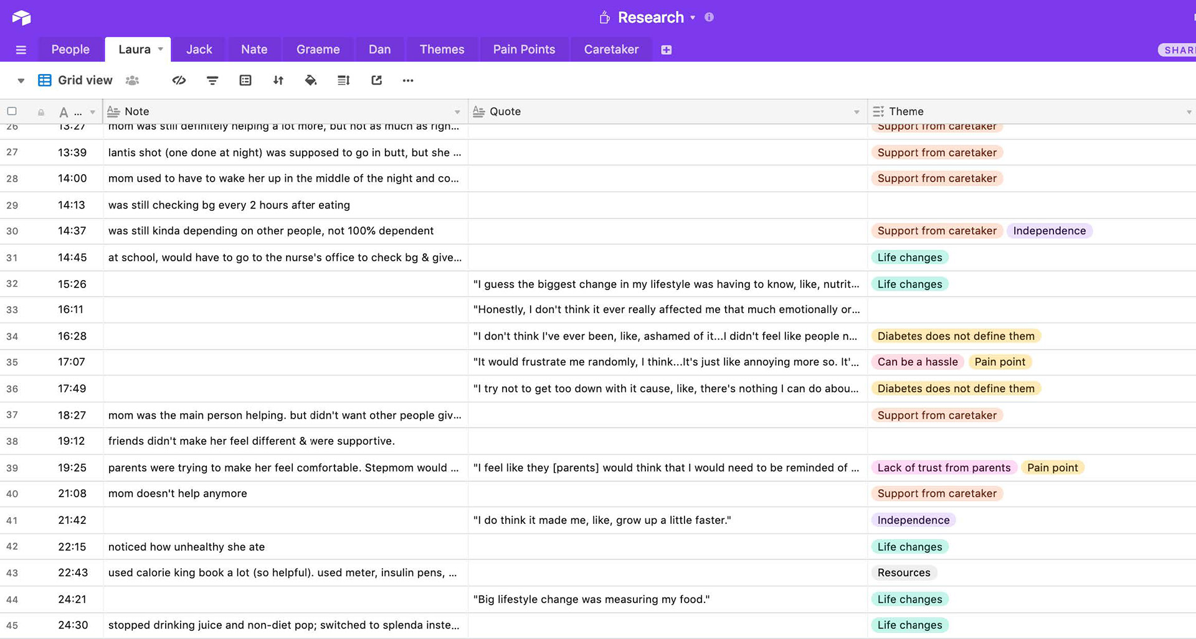Click the Grid view table icon
This screenshot has height=639, width=1196.
tap(45, 80)
